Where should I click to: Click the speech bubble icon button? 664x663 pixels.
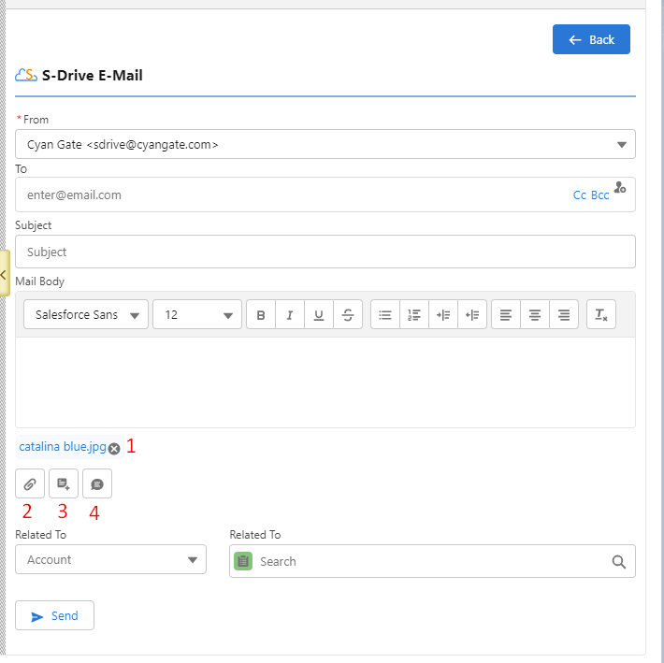[97, 483]
